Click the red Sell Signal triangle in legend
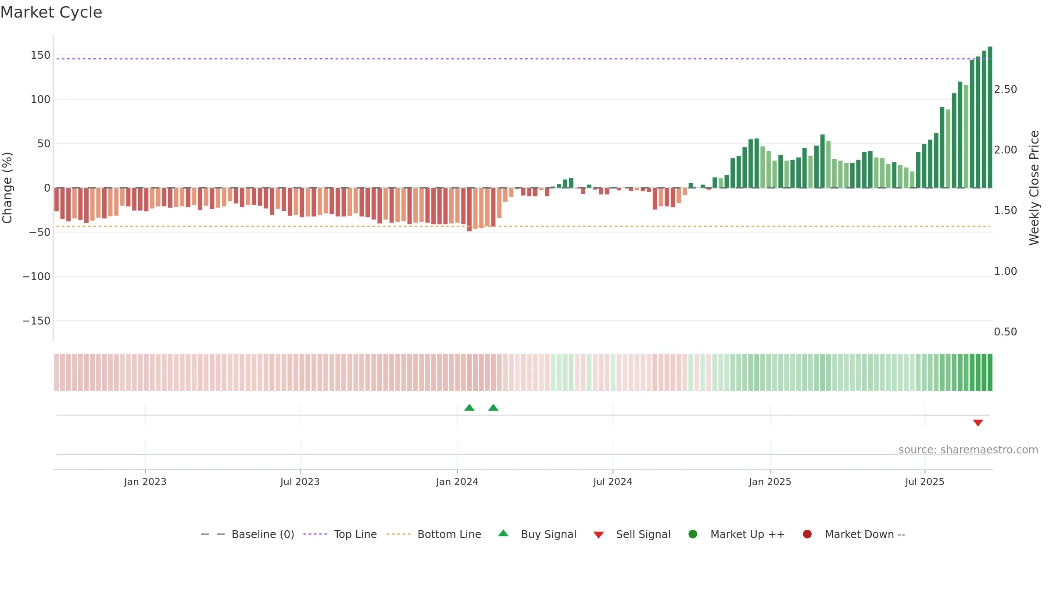 click(x=598, y=535)
